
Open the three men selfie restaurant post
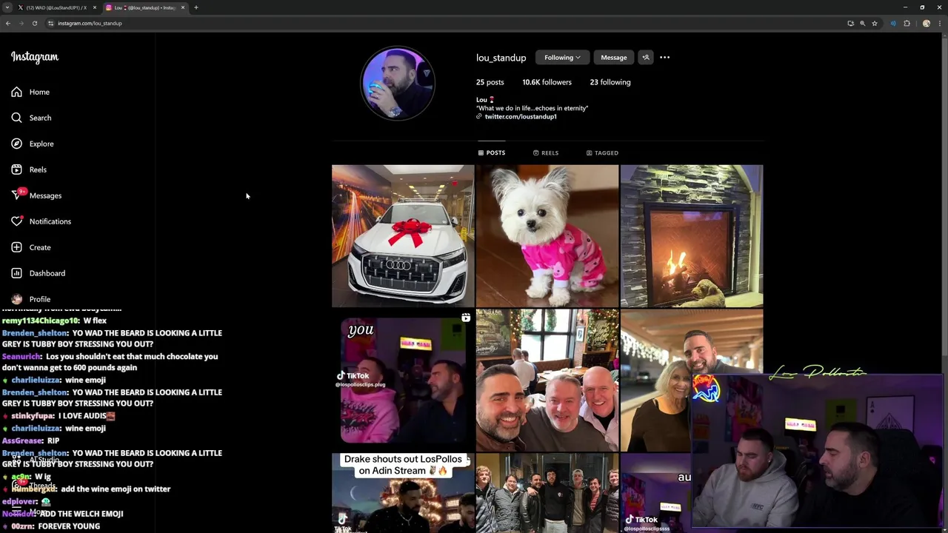tap(547, 381)
